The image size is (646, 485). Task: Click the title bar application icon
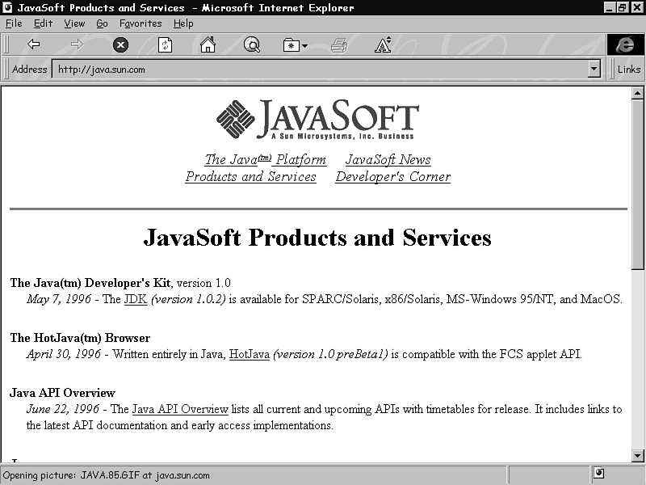click(x=7, y=7)
